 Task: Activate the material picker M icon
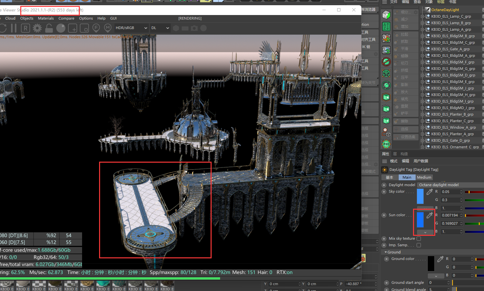click(x=108, y=28)
